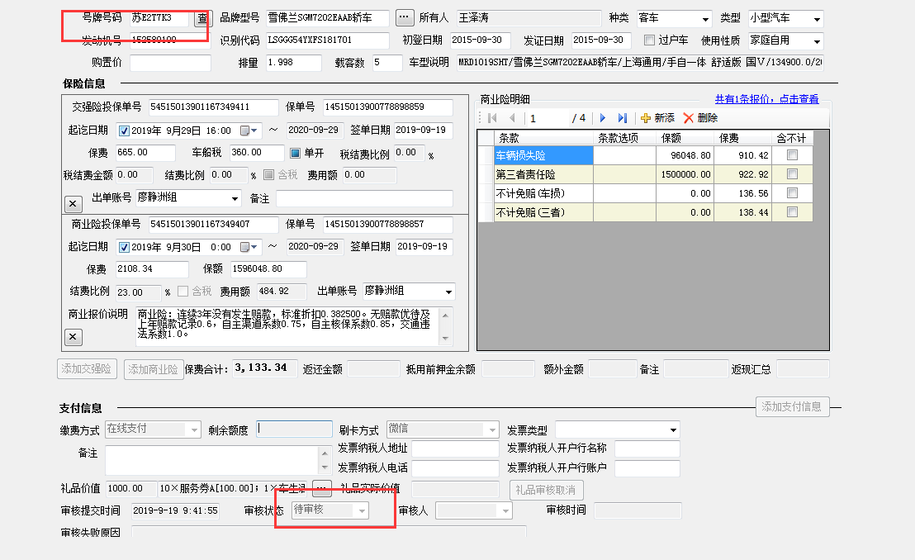Toggle the 商业险 含税 checkbox
Screen dimensions: 915x560
183,291
